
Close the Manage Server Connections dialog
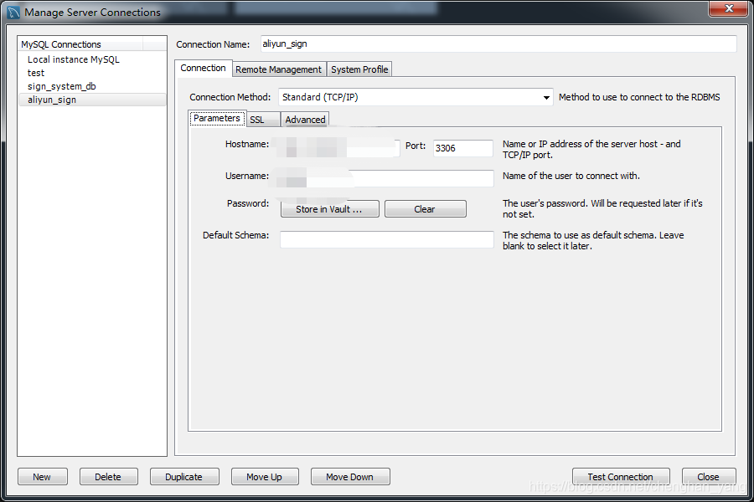728,8
